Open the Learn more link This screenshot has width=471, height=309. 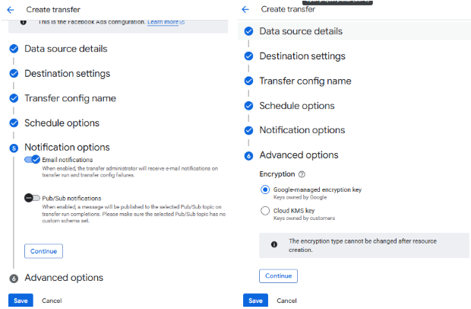click(166, 22)
